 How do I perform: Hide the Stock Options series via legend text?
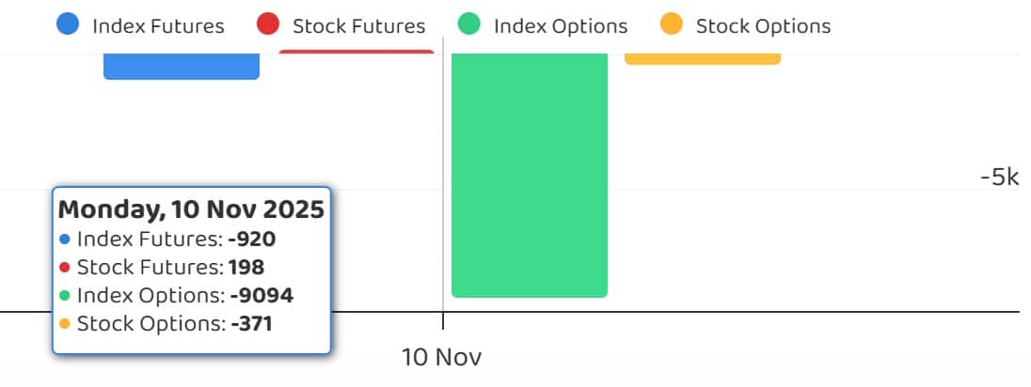pyautogui.click(x=763, y=26)
